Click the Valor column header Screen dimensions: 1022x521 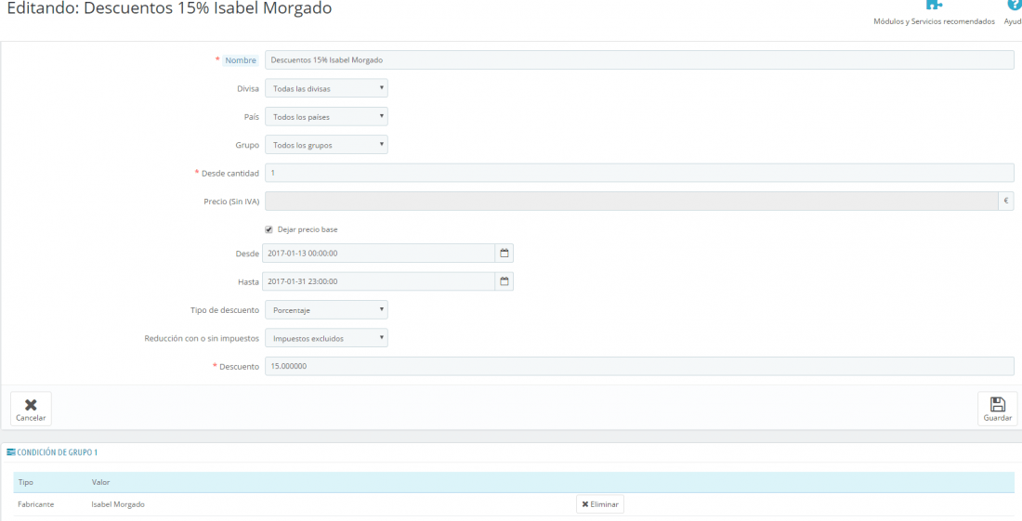101,483
